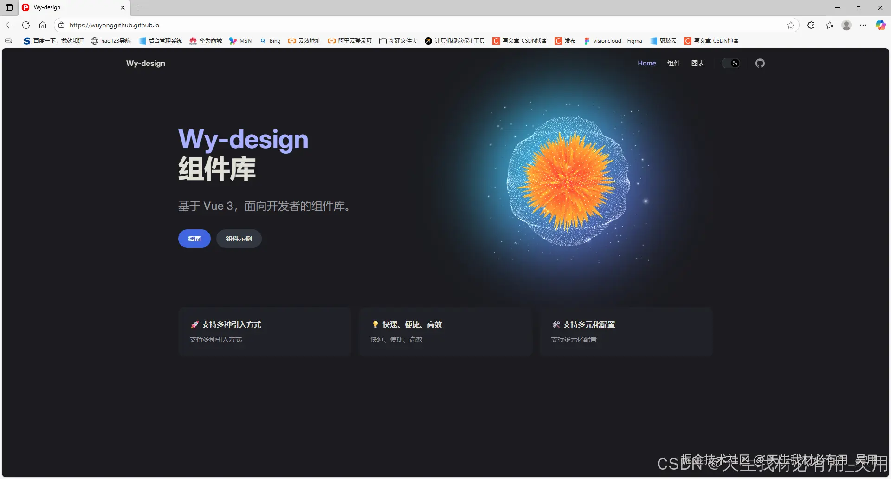891x479 pixels.
Task: Open the 图表 navigation menu item
Action: point(698,63)
